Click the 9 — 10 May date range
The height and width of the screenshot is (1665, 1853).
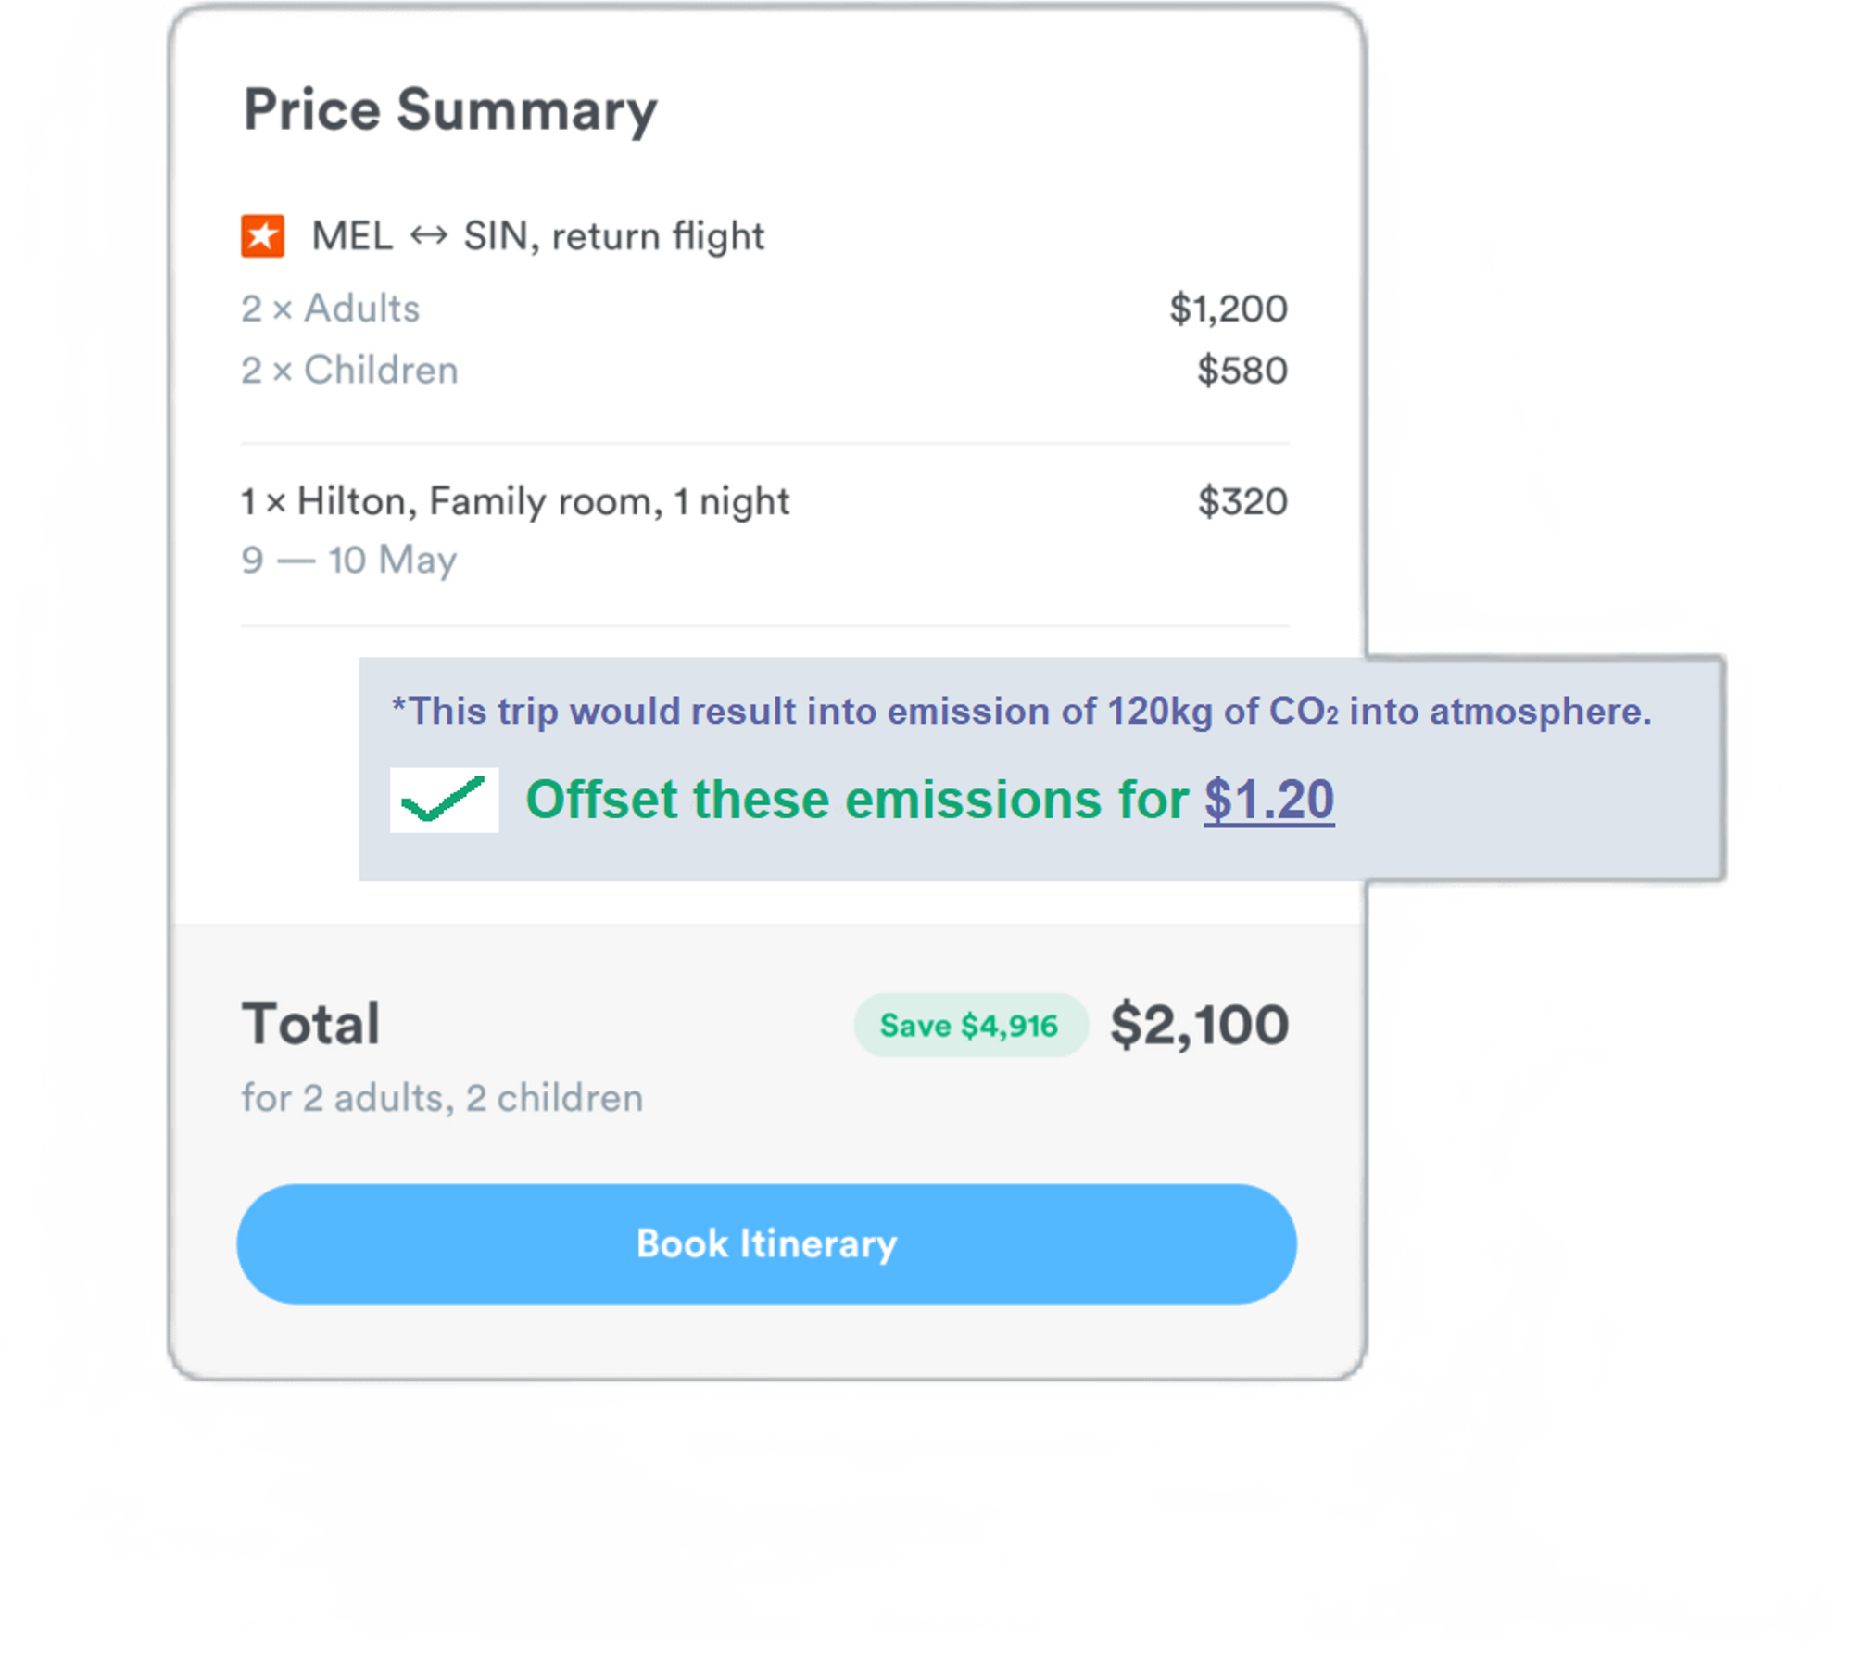click(x=349, y=560)
